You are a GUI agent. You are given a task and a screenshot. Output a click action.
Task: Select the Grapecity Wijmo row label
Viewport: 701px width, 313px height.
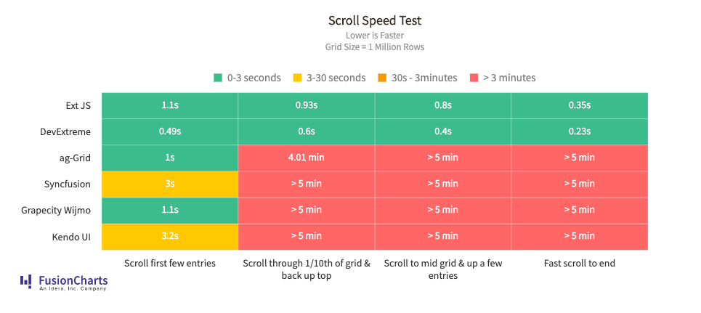coord(57,210)
